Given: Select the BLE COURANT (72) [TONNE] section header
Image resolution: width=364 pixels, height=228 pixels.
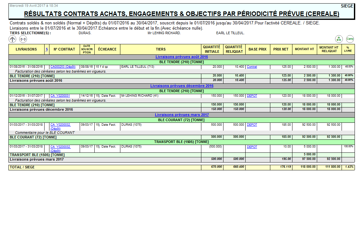Looking at the screenshot, I should coord(182,120).
